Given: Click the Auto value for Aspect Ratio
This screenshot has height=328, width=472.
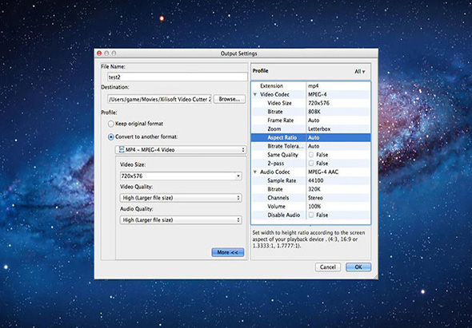Looking at the screenshot, I should pyautogui.click(x=314, y=137).
